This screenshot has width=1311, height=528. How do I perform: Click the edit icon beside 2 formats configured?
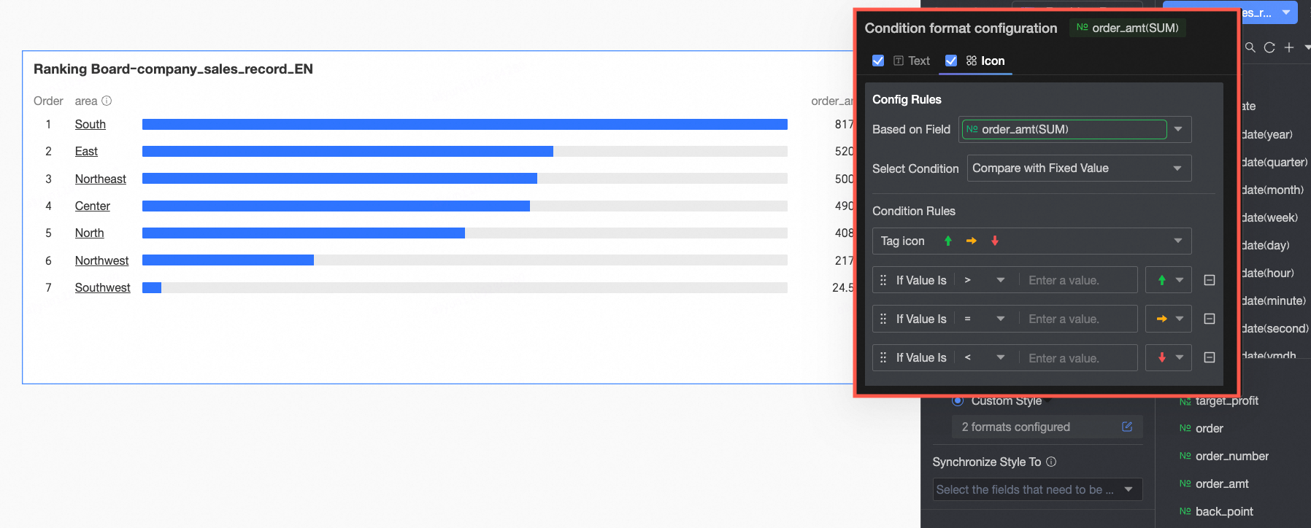point(1127,427)
